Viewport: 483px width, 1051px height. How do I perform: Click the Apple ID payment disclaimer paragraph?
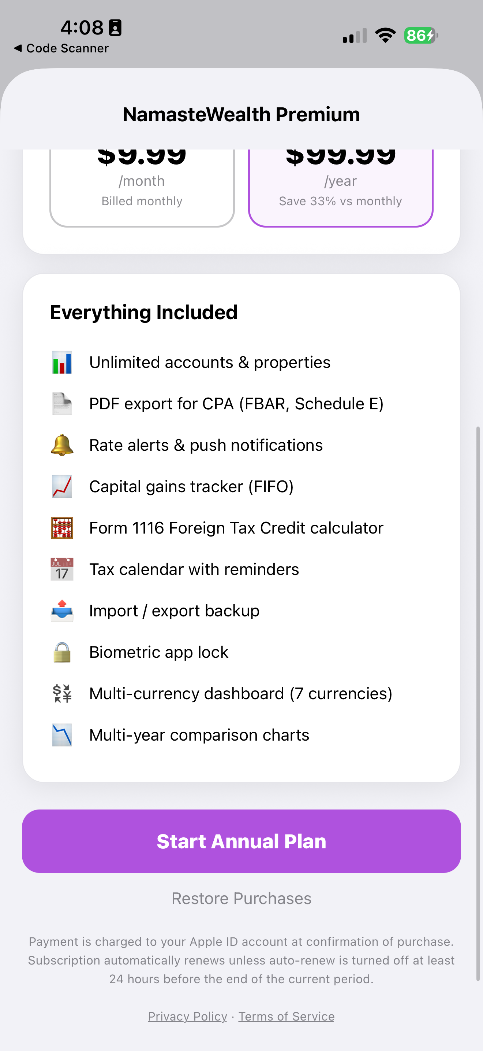pos(241,960)
